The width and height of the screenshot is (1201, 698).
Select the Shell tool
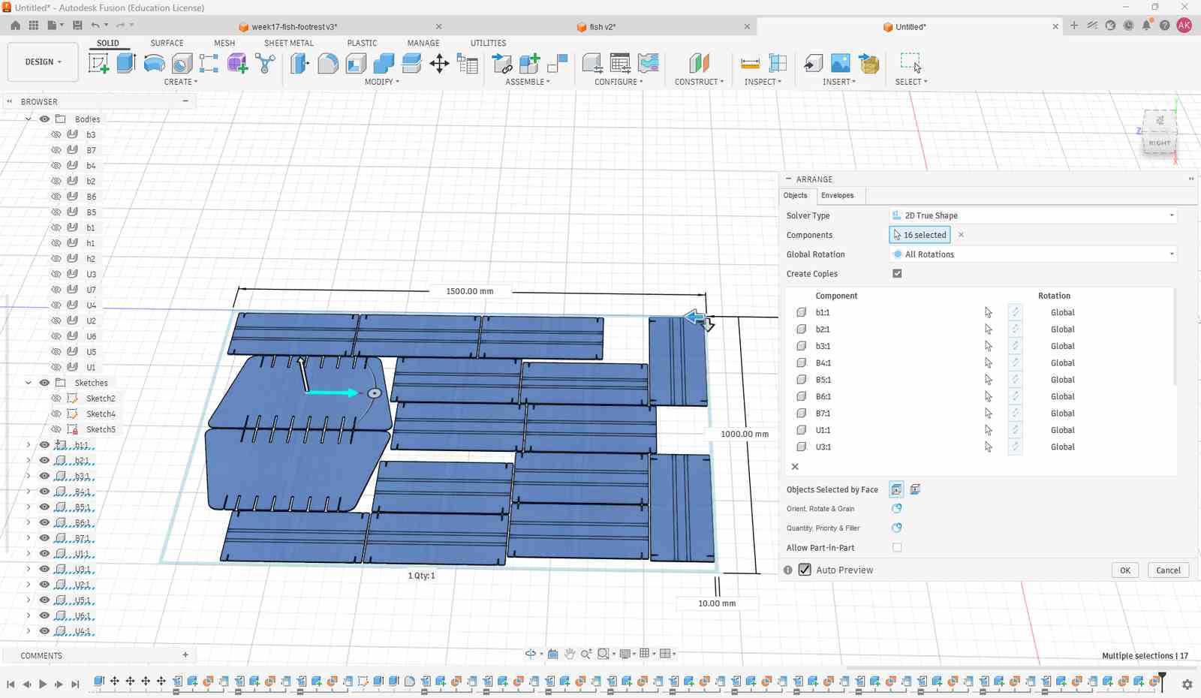[356, 63]
